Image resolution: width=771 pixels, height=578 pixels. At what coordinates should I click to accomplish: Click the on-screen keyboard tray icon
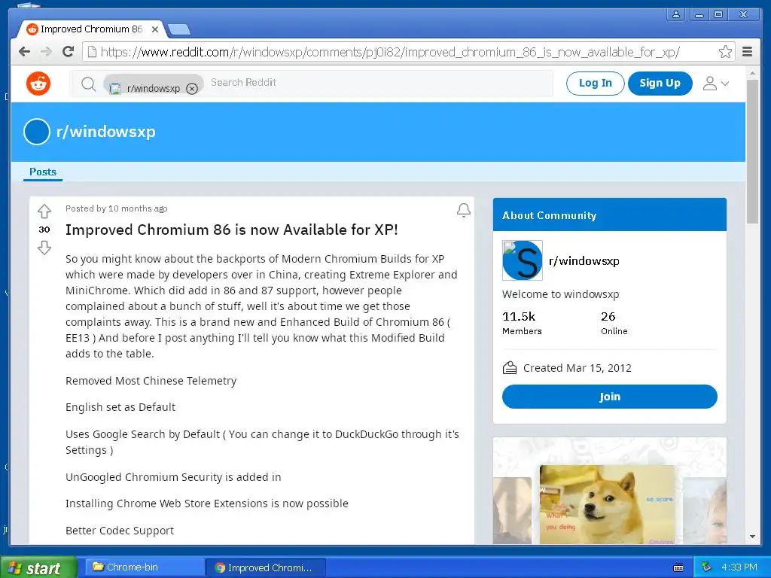678,567
